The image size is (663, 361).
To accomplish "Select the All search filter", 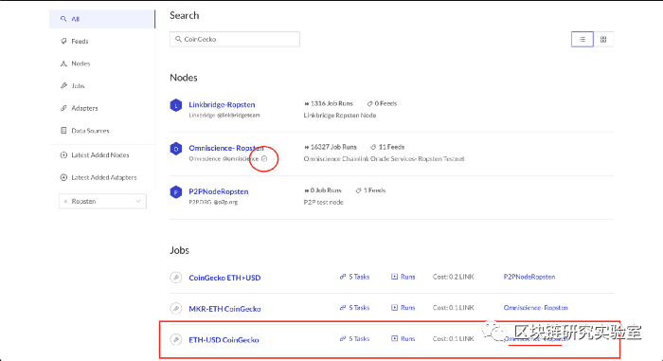I will 102,19.
